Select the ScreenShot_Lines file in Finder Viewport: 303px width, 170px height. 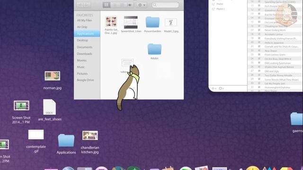[131, 22]
